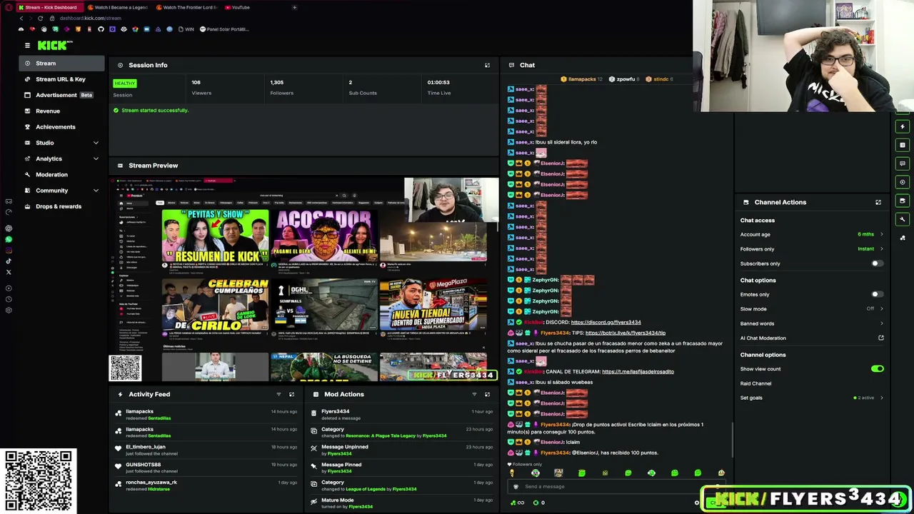Open Slow mode options

tap(812, 308)
